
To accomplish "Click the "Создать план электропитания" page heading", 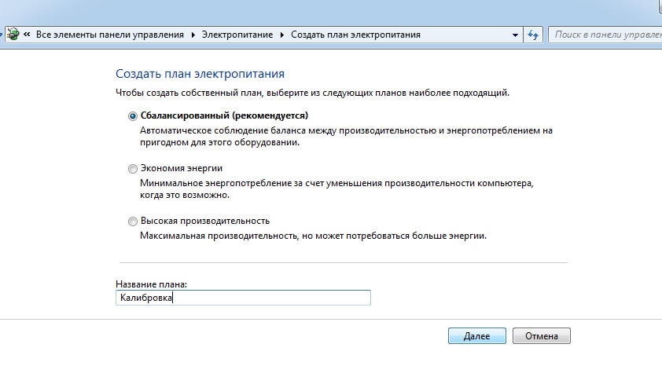I will [200, 74].
